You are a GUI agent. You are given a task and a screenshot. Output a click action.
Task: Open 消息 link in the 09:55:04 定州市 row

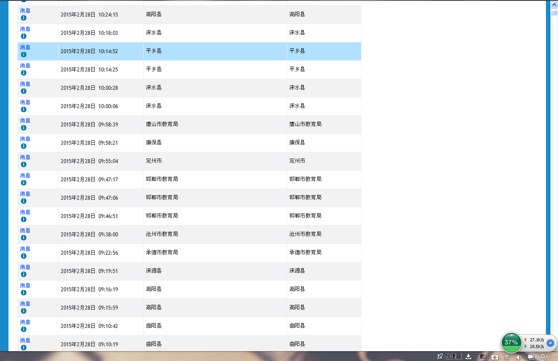coord(25,157)
